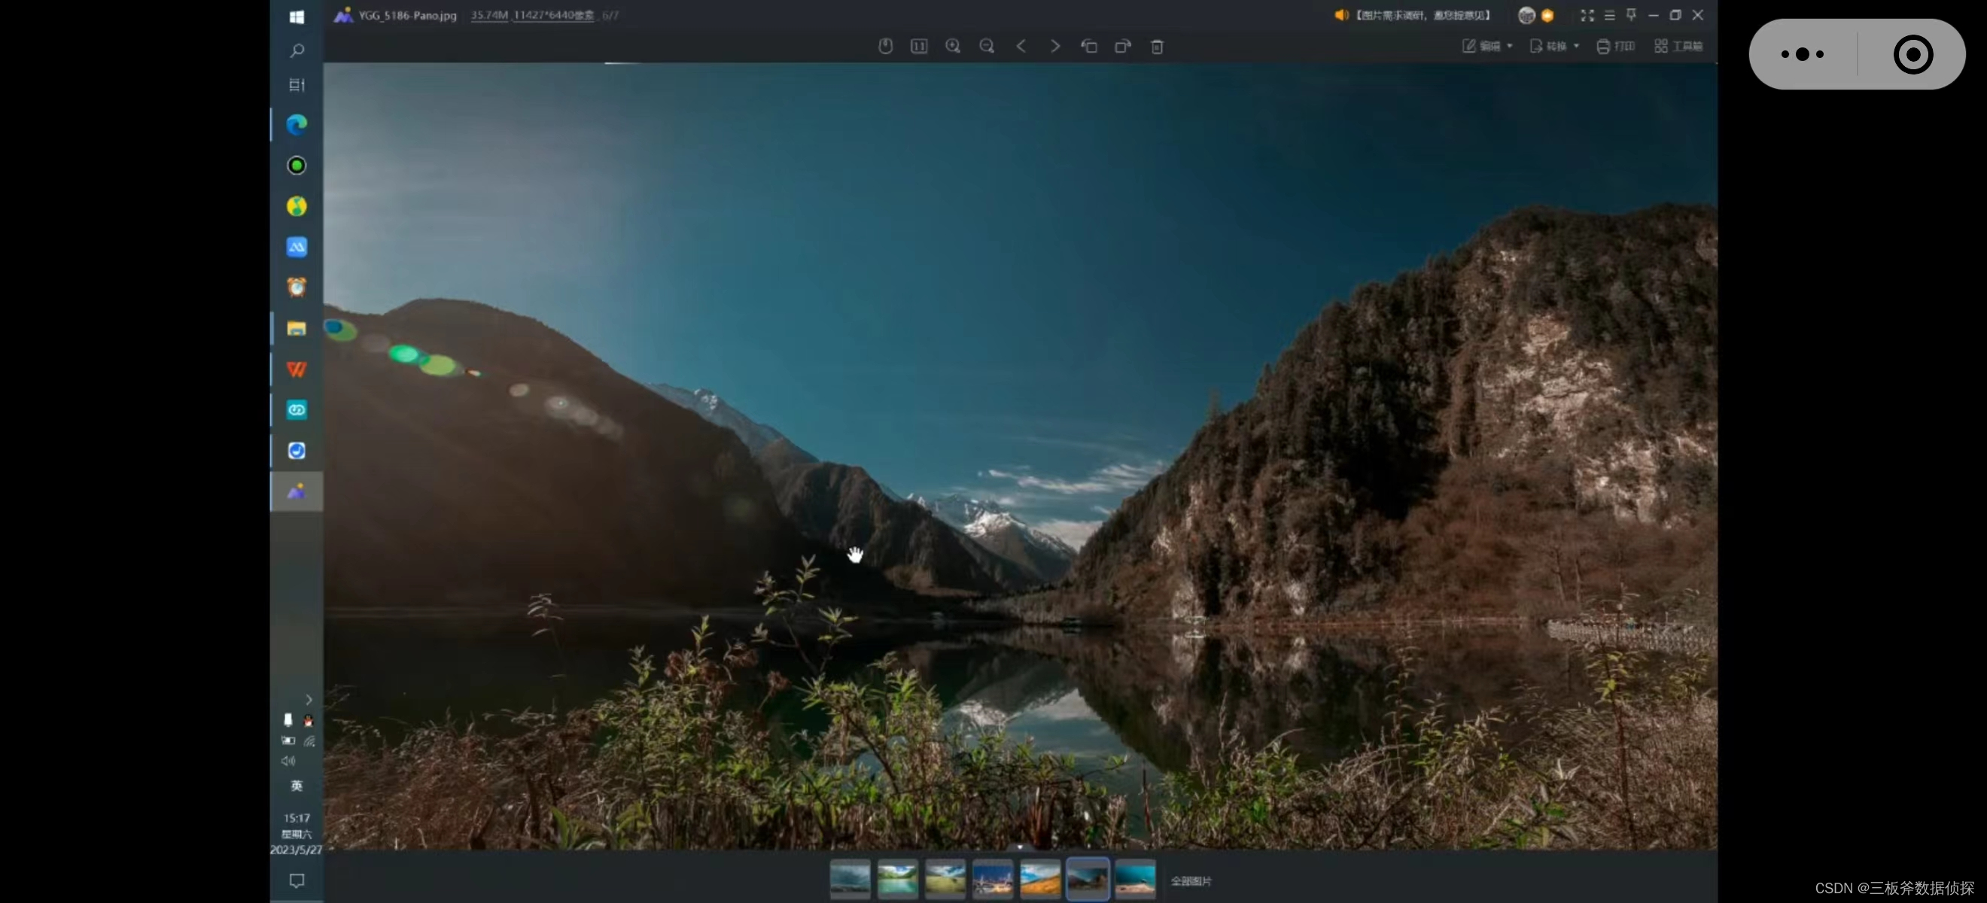This screenshot has height=903, width=1987.
Task: Delete the current image with trash icon
Action: click(x=1156, y=47)
